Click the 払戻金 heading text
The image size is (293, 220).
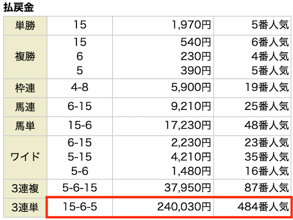[x=19, y=7]
